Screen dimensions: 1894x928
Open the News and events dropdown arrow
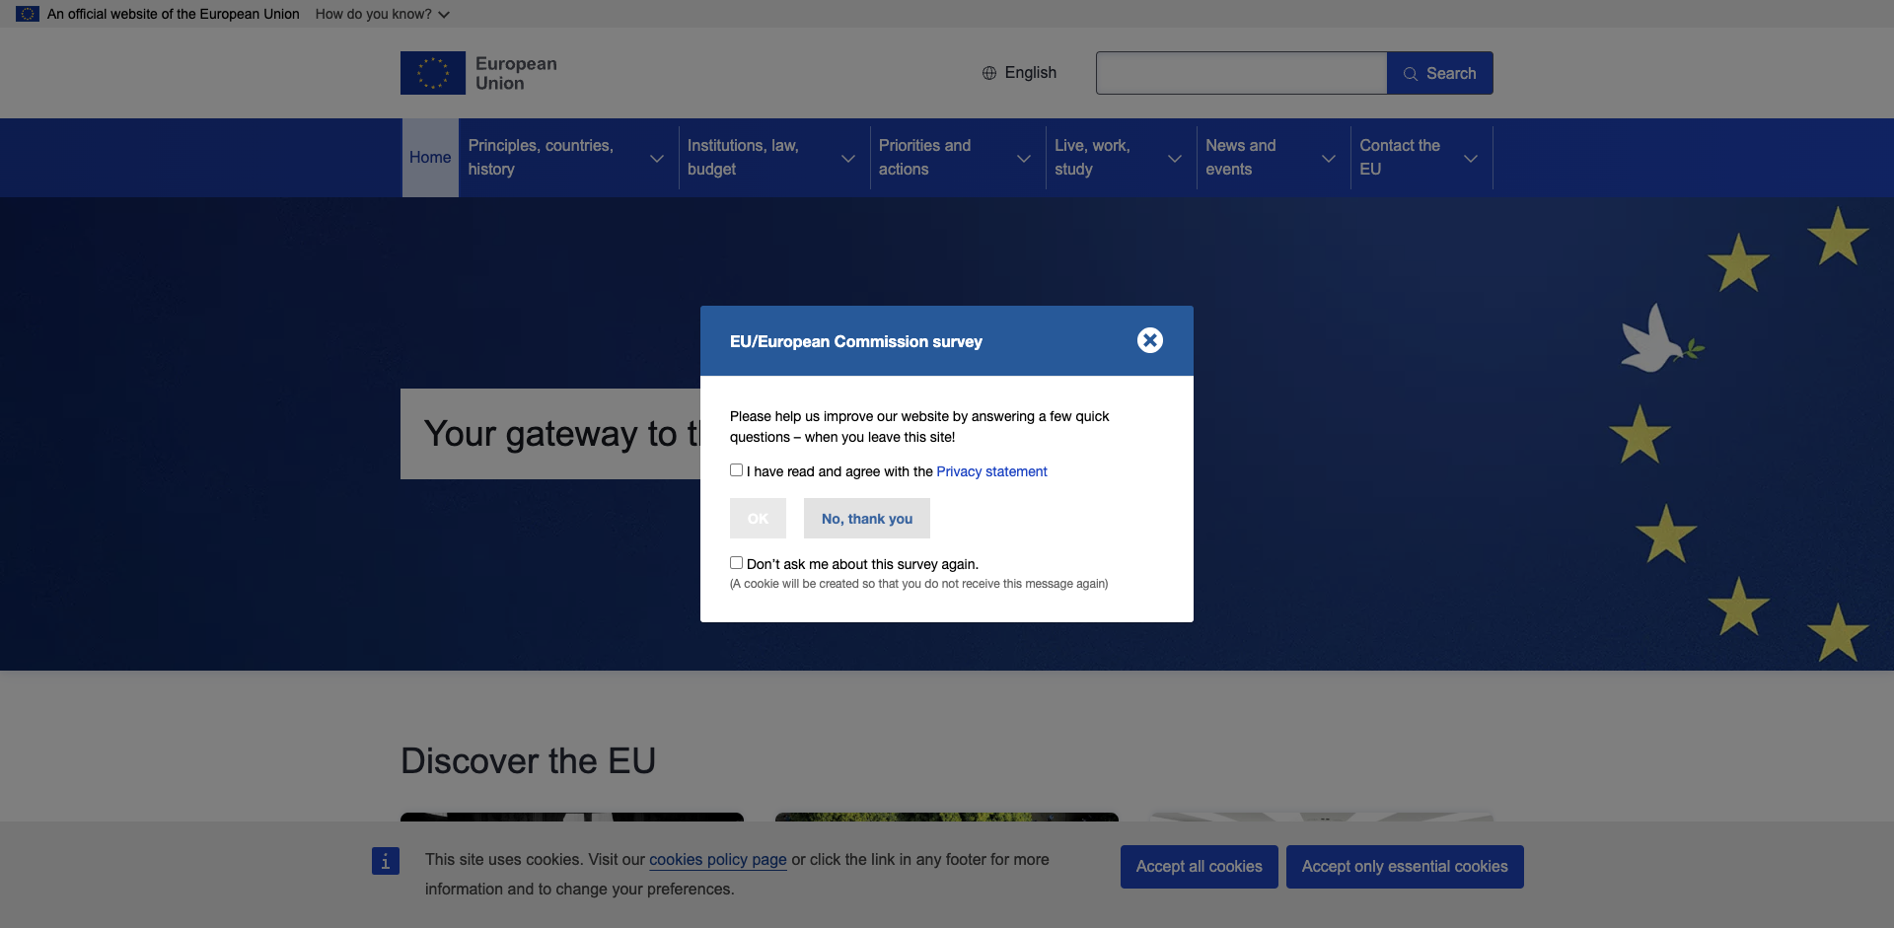[x=1329, y=158]
